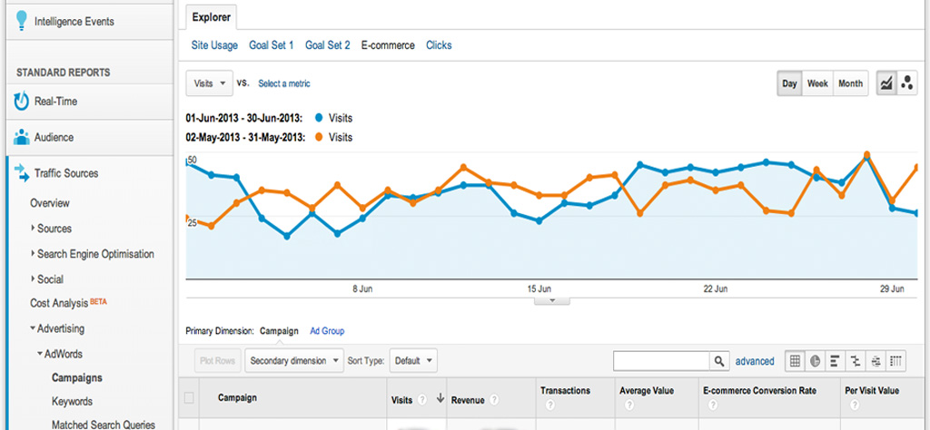
Task: Open the Secondary dimension dropdown
Action: point(294,361)
